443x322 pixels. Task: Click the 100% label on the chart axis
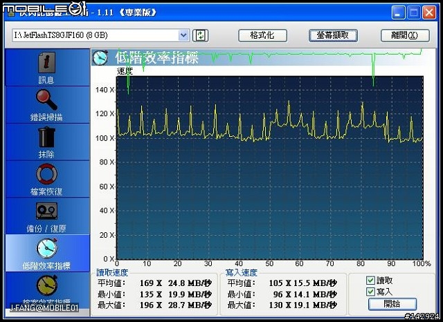pyautogui.click(x=422, y=264)
